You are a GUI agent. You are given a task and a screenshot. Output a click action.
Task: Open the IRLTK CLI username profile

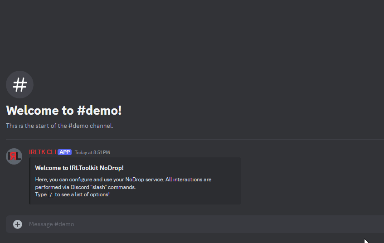[43, 152]
